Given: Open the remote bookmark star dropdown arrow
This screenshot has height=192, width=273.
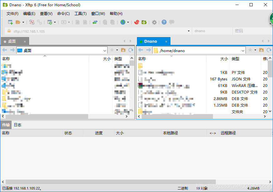Looking at the screenshot, I should click(255, 50).
